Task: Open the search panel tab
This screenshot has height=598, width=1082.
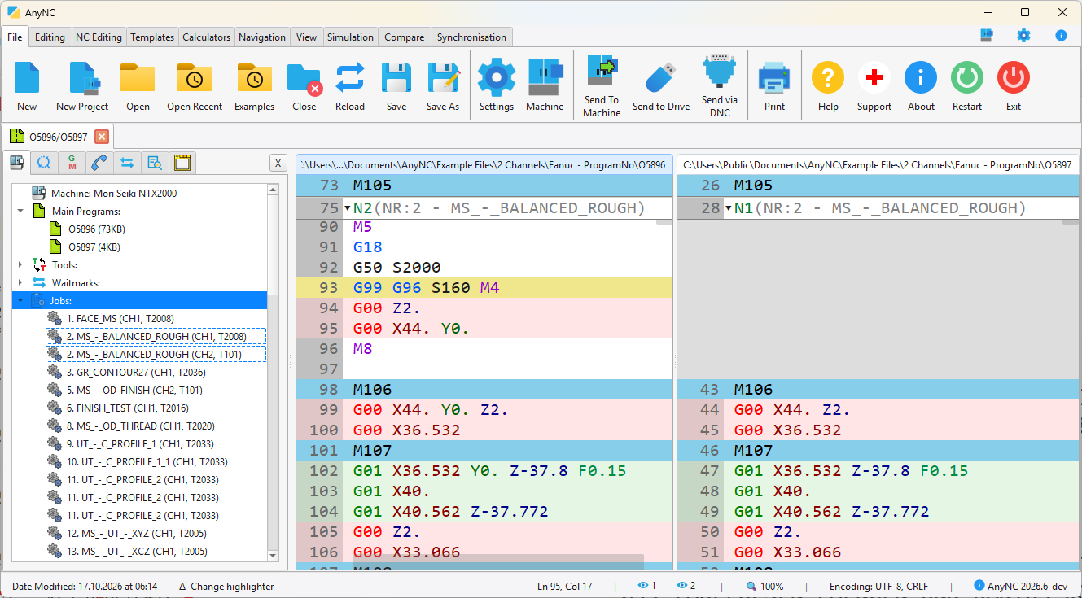Action: [x=155, y=163]
